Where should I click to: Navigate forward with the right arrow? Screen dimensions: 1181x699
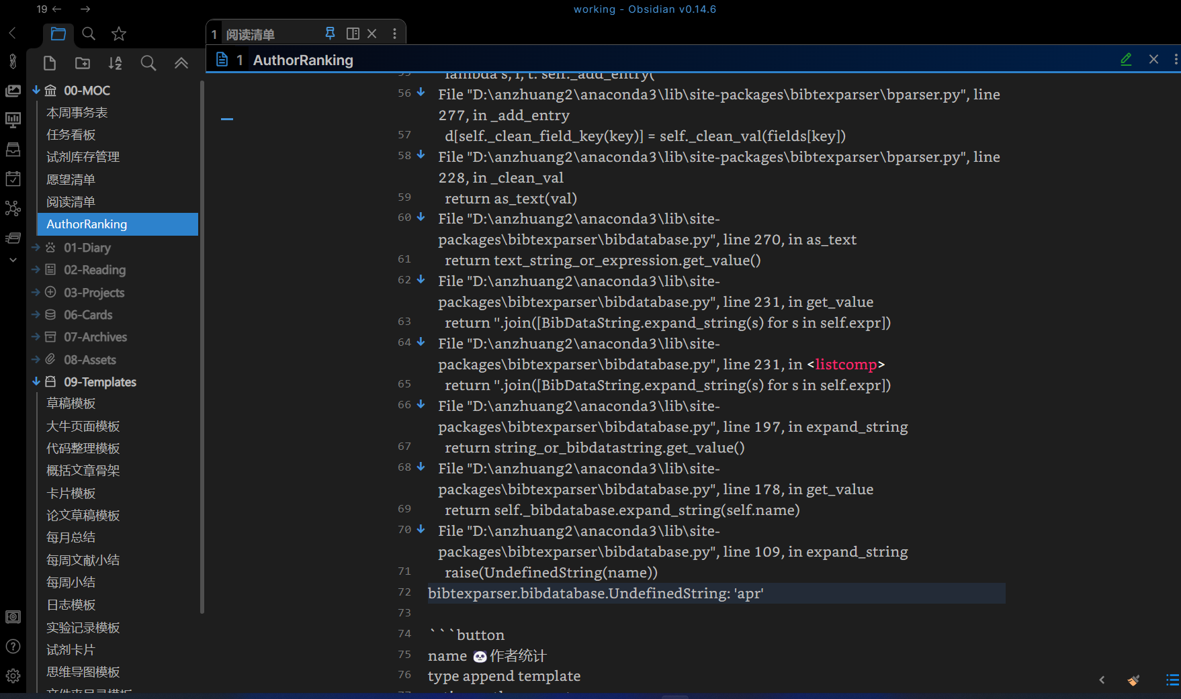point(84,9)
